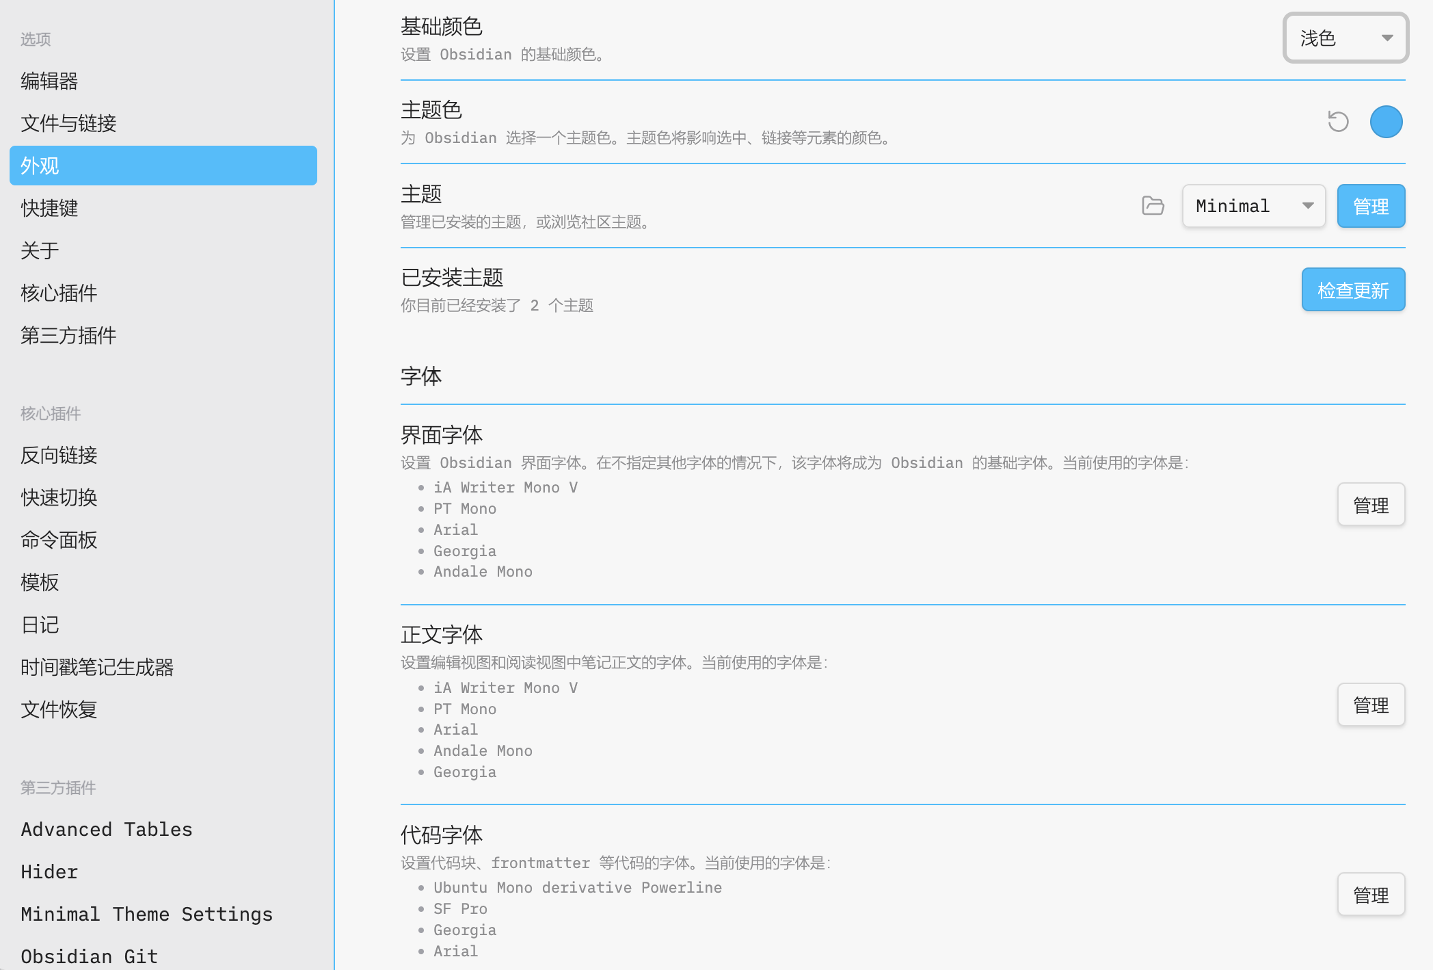The width and height of the screenshot is (1433, 970).
Task: Open Advanced Tables plugin settings
Action: click(x=107, y=830)
